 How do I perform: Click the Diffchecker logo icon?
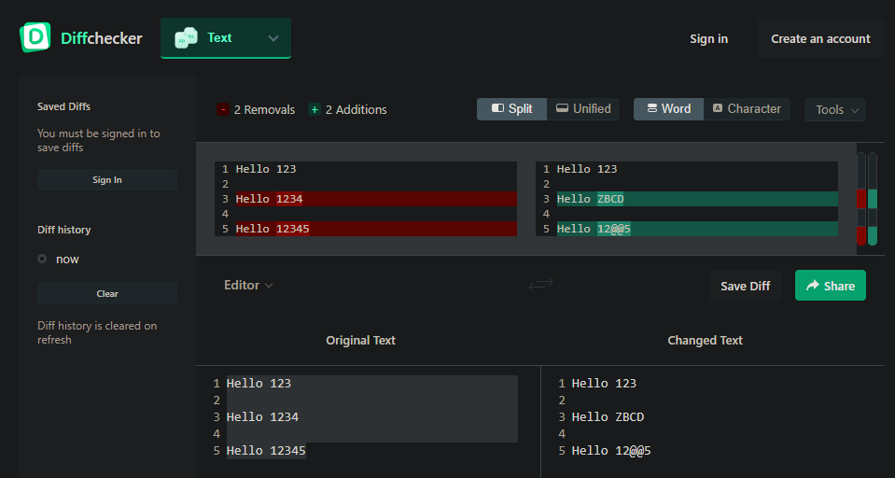(35, 37)
